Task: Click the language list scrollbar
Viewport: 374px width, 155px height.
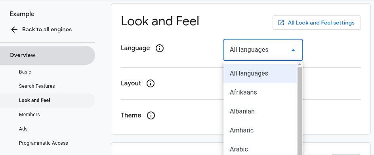Action: pyautogui.click(x=300, y=110)
